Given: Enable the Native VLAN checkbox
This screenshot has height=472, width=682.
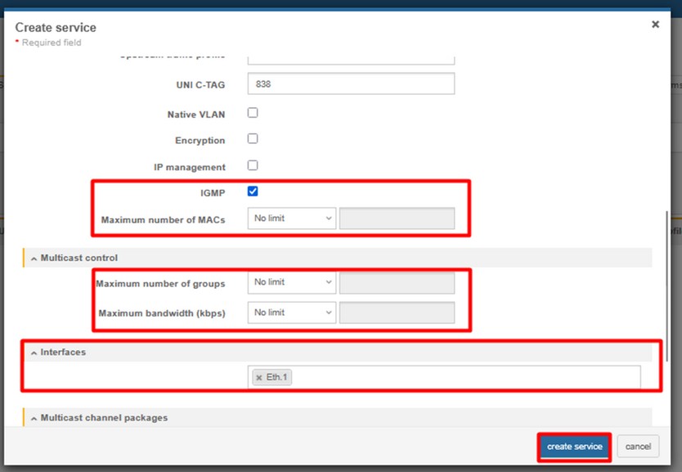Looking at the screenshot, I should point(253,113).
